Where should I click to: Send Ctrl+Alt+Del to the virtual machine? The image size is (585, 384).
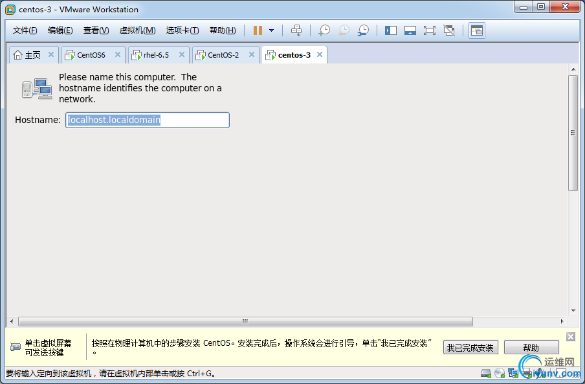296,30
